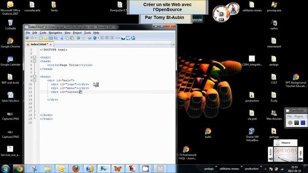The image size is (308, 173).
Task: Click the black pause button in CamStudio
Action: (296, 123)
